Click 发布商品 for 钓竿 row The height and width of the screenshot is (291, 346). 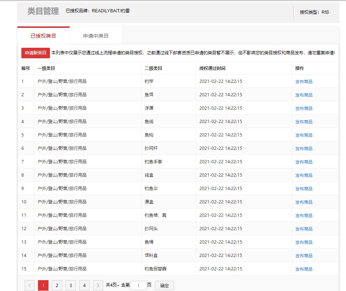(x=304, y=82)
